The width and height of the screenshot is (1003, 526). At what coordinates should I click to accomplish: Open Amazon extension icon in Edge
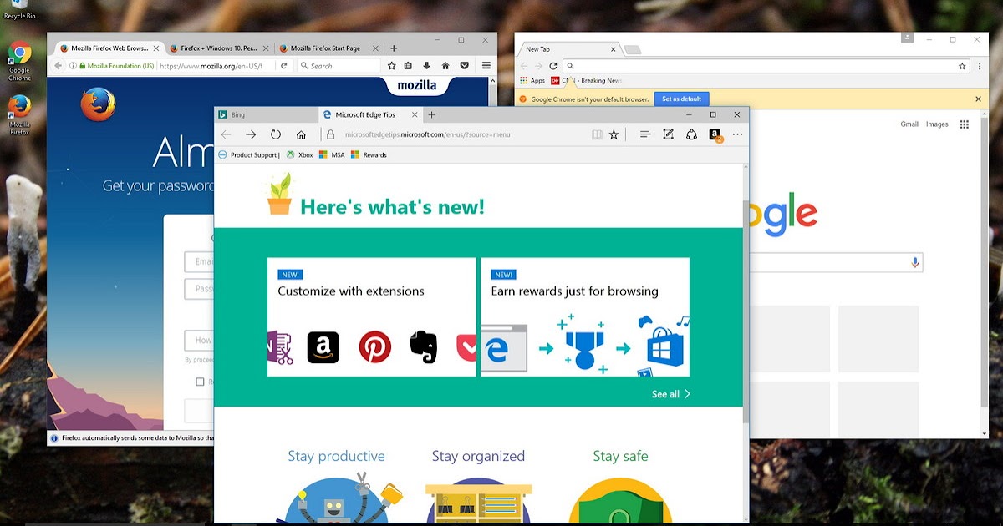coord(715,134)
